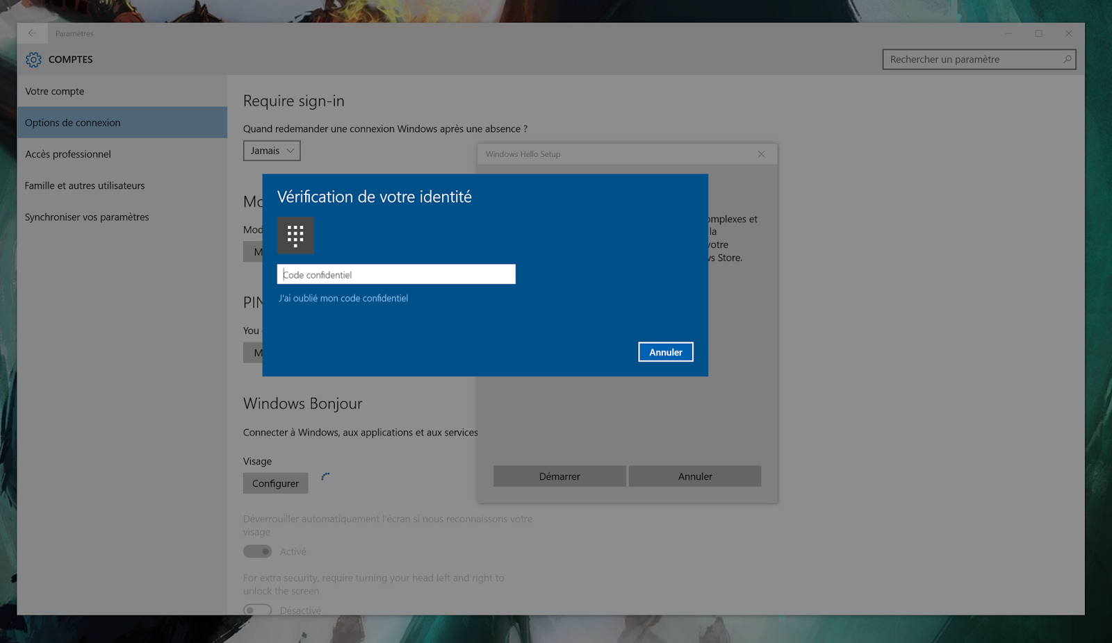
Task: Close the Windows Hello Setup dialog
Action: (761, 153)
